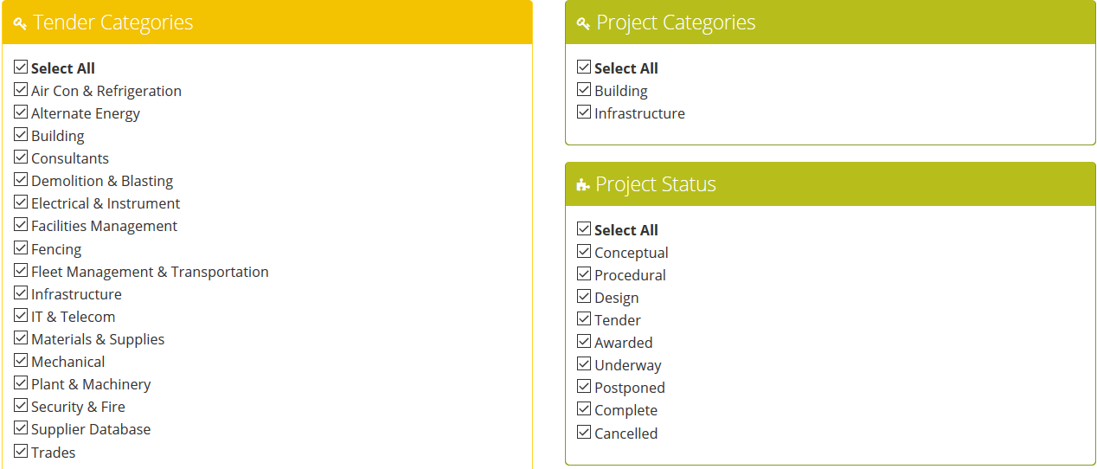Uncheck Select All under Project Categories
1097x469 pixels.
(584, 67)
